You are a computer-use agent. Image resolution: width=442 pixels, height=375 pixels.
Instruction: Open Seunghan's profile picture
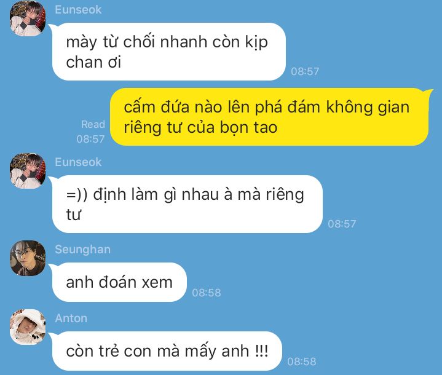tap(28, 258)
